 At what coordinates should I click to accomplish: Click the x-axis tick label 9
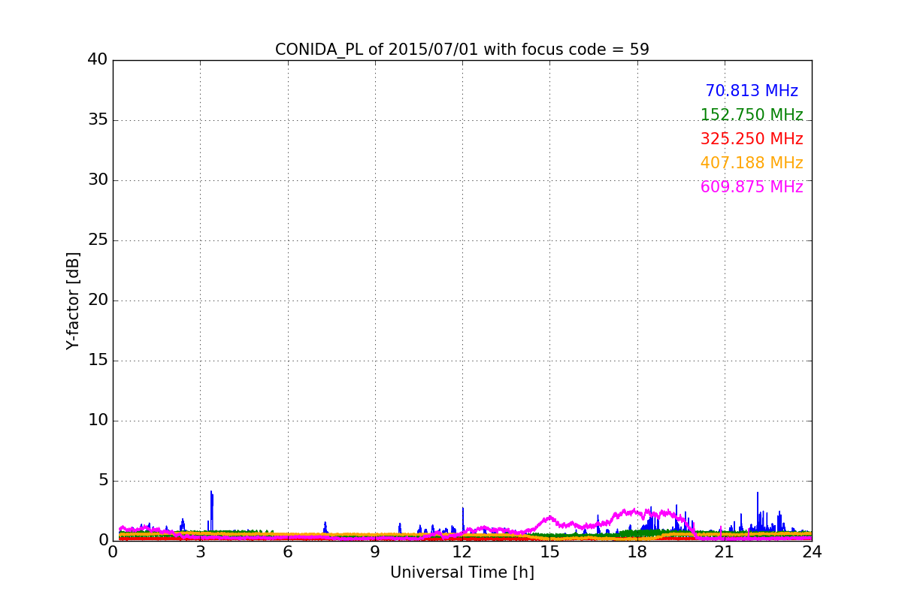coord(375,552)
